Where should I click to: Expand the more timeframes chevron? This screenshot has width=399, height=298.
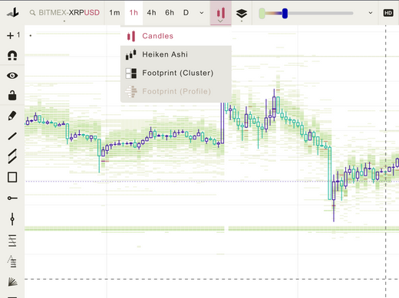[x=202, y=13]
